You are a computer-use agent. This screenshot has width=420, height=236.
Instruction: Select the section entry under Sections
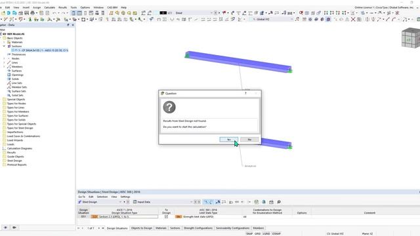(39, 50)
